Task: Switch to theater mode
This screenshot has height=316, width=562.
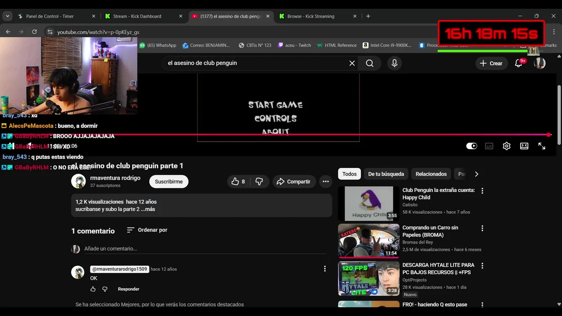Action: coord(524,146)
